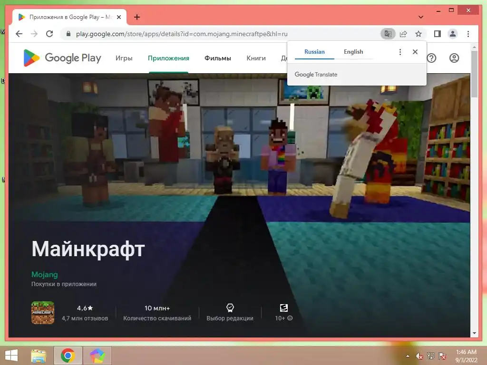This screenshot has width=487, height=365.
Task: Click the ESRB content rating icon
Action: tap(283, 307)
